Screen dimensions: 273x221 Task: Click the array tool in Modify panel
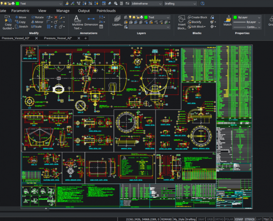[48, 27]
